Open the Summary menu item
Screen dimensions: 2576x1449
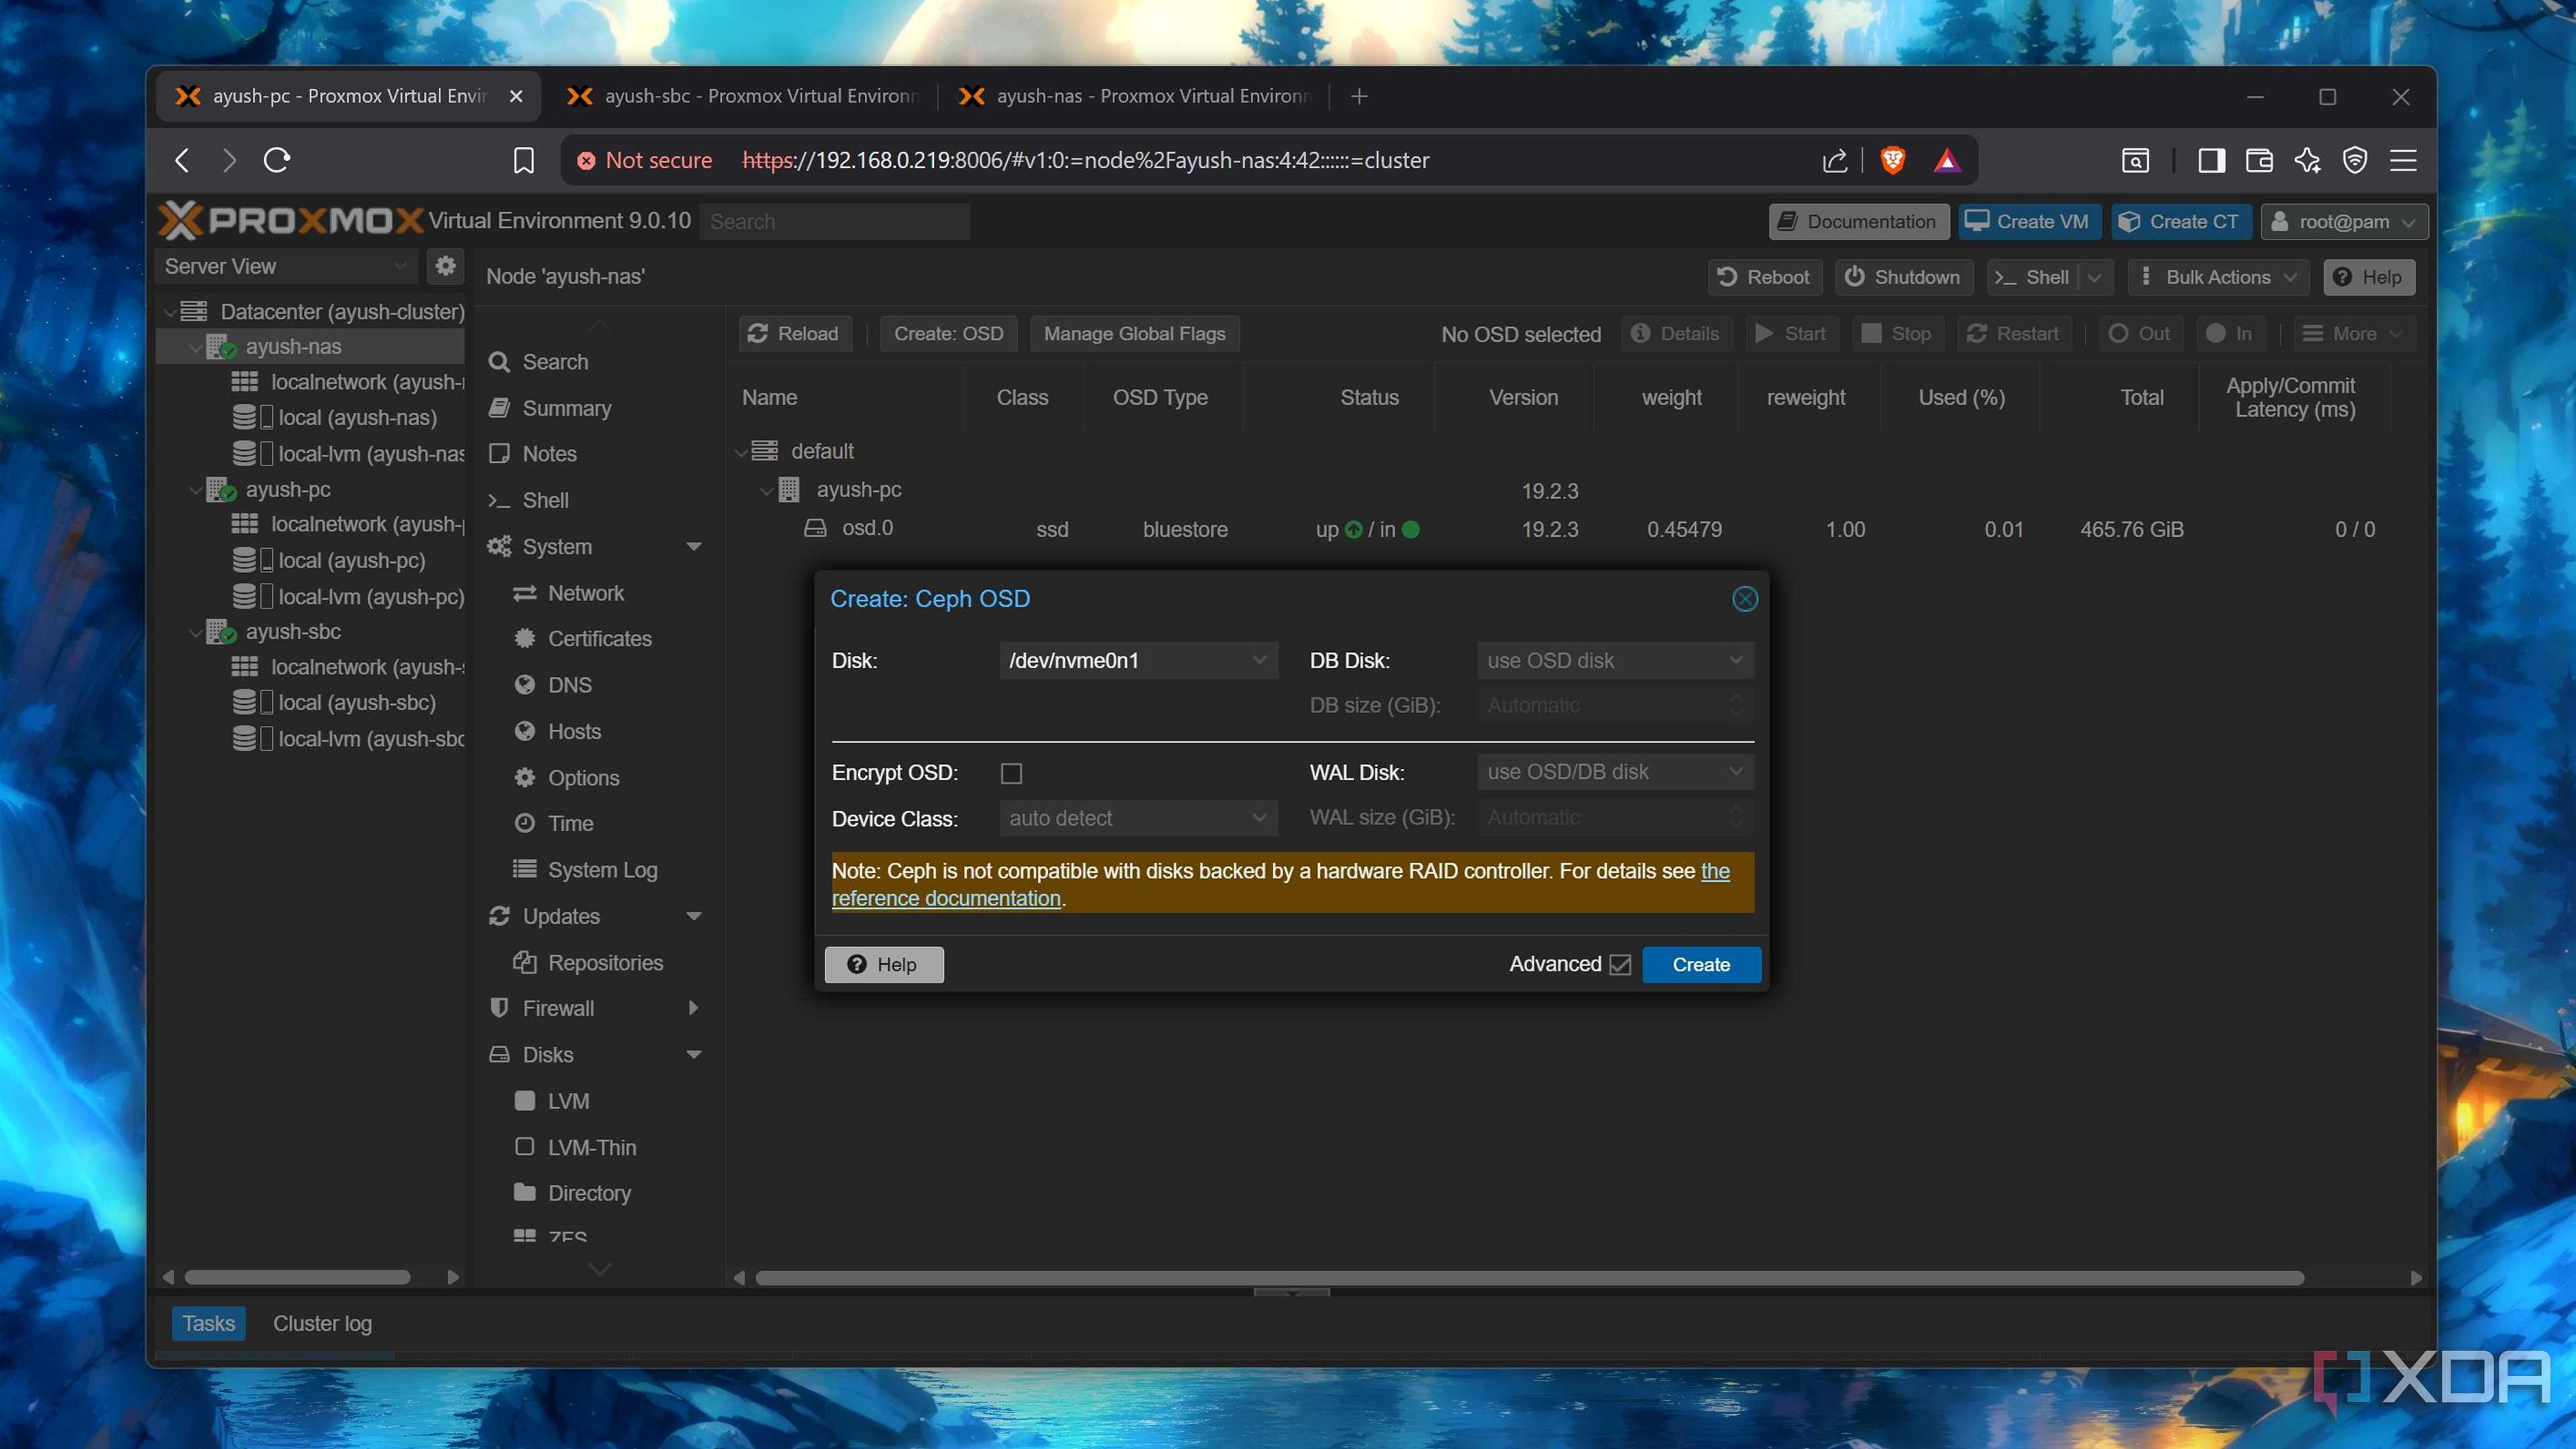(x=566, y=408)
